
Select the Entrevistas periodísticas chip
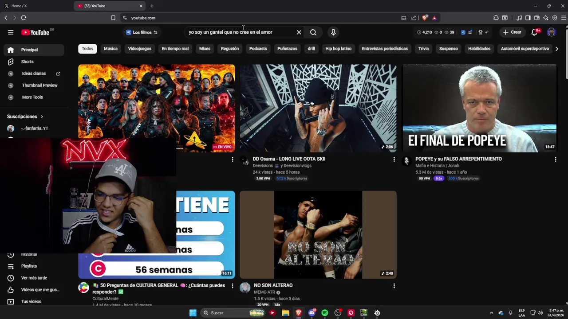tap(385, 49)
